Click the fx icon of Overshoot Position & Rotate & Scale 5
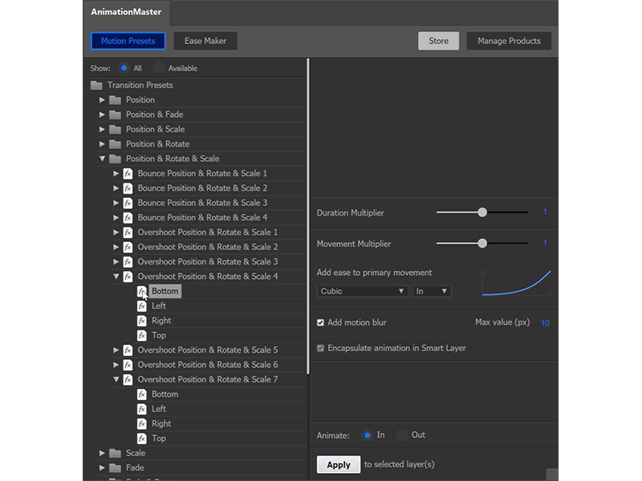This screenshot has width=642, height=481. pos(128,350)
